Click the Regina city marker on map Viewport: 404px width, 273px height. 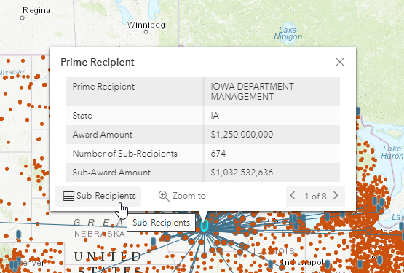tap(22, 18)
